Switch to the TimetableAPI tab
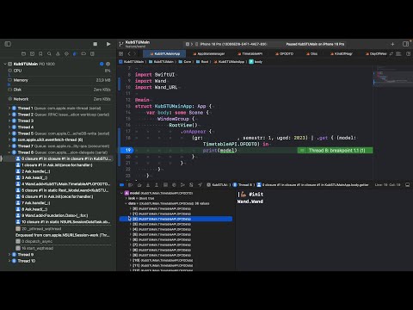413x310 pixels. point(250,53)
